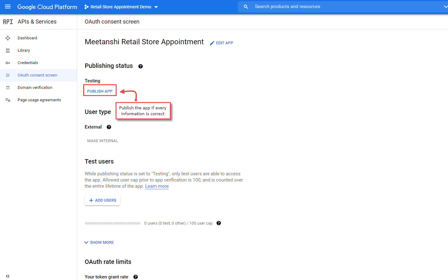Click the SHOW MORE label
Image resolution: width=448 pixels, height=280 pixels.
(102, 243)
